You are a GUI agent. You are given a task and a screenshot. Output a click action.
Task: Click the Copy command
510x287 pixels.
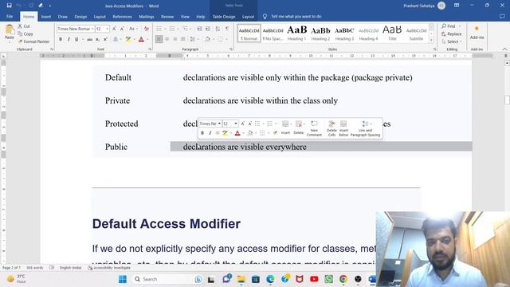coord(25,33)
